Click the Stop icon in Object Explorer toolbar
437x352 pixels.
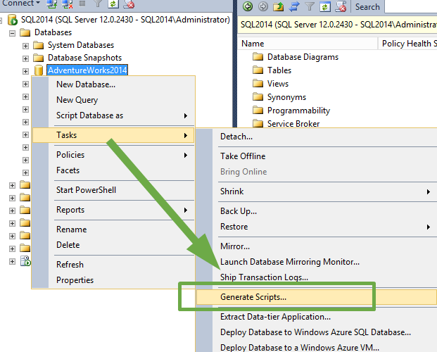click(82, 4)
